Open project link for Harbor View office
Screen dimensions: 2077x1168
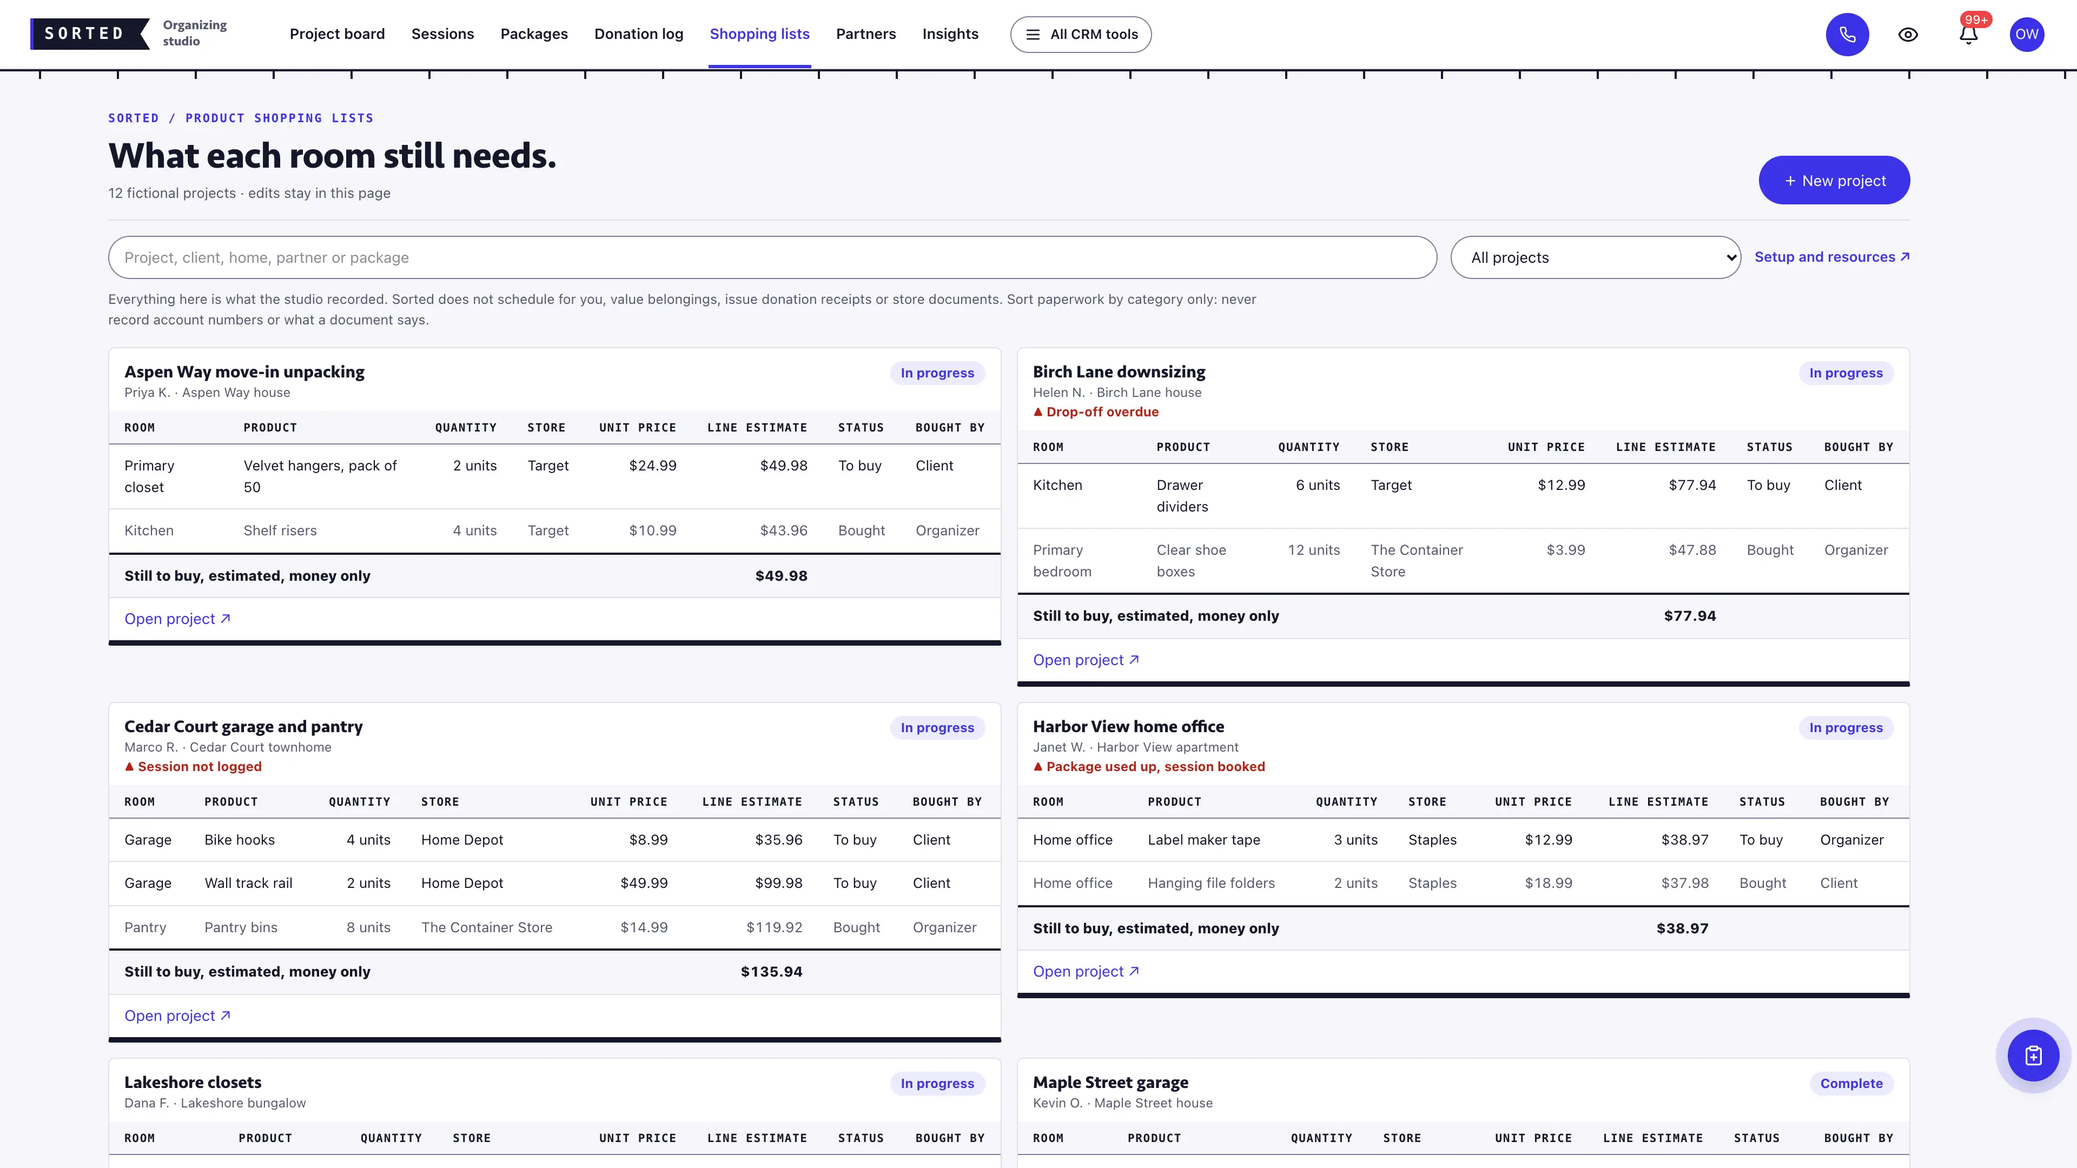[1086, 971]
